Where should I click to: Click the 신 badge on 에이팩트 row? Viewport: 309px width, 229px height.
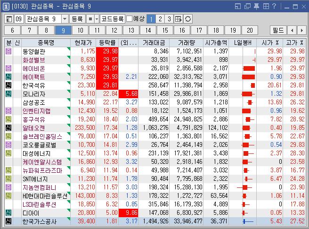[x=8, y=76]
